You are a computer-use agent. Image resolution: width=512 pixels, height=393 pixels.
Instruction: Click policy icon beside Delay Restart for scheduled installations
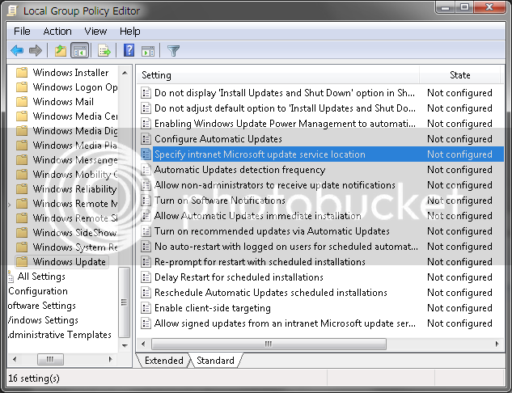(x=146, y=277)
